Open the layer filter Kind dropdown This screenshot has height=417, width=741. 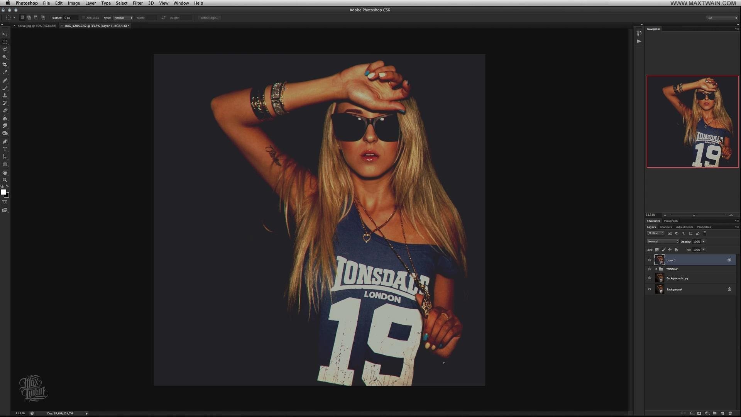tap(656, 233)
